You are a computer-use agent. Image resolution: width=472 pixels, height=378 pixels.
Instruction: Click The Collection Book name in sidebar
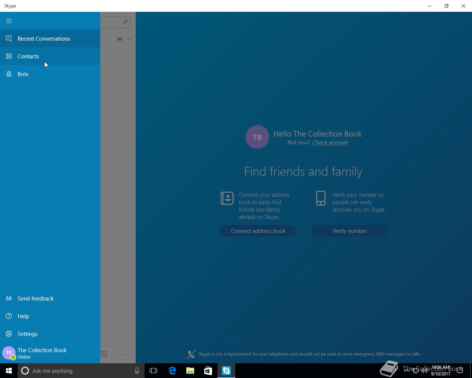point(42,350)
